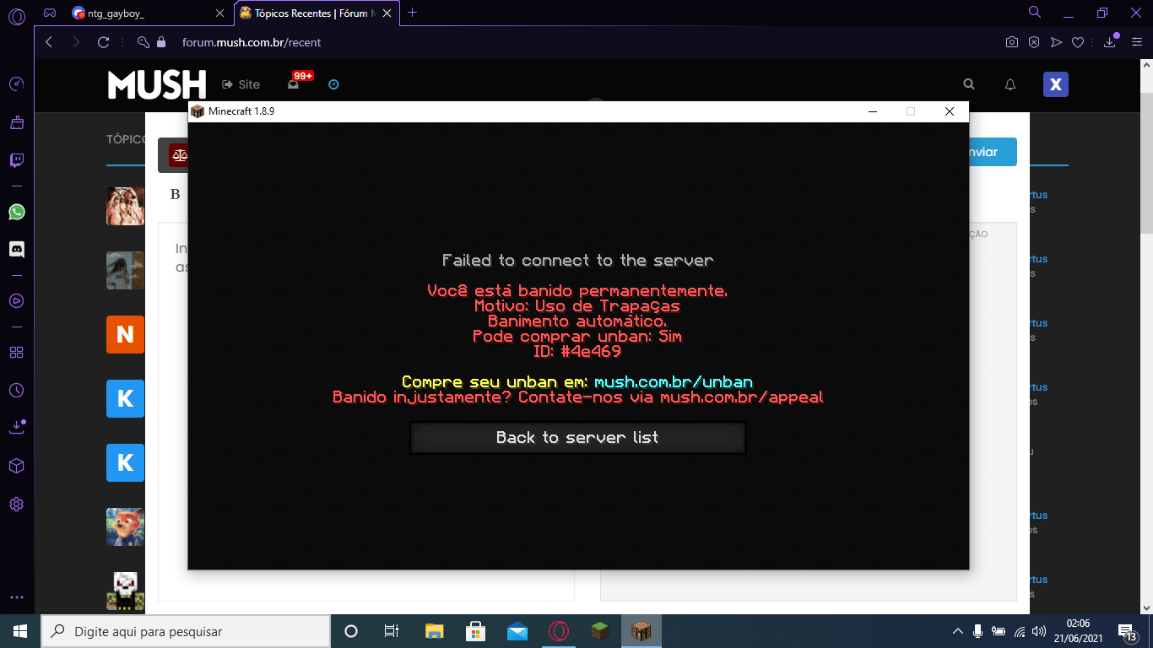1153x648 pixels.
Task: Open the X user avatar menu
Action: click(x=1056, y=84)
